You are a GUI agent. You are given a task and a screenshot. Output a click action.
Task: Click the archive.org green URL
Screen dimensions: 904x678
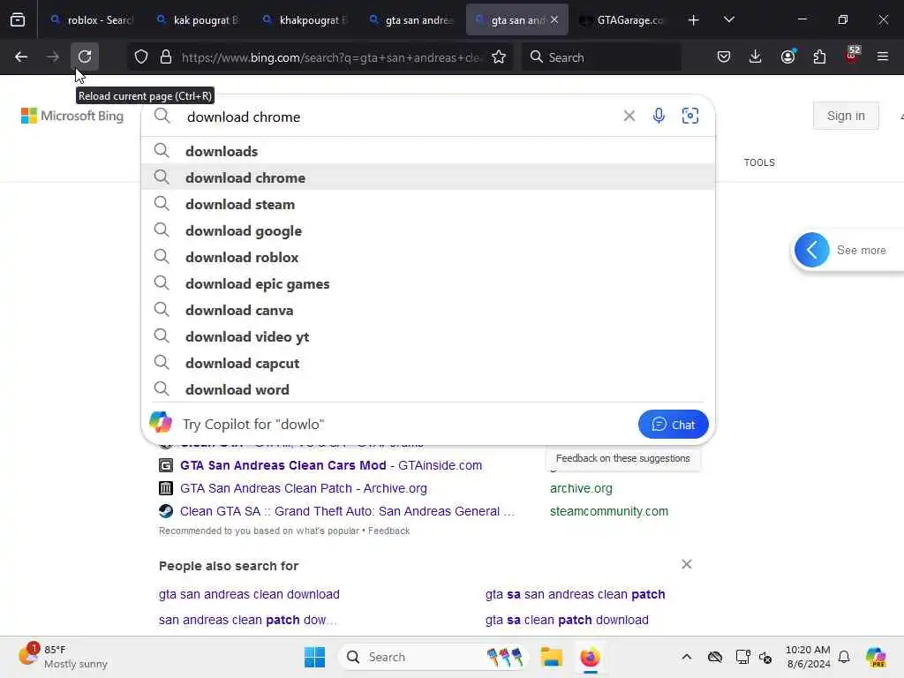(x=581, y=488)
